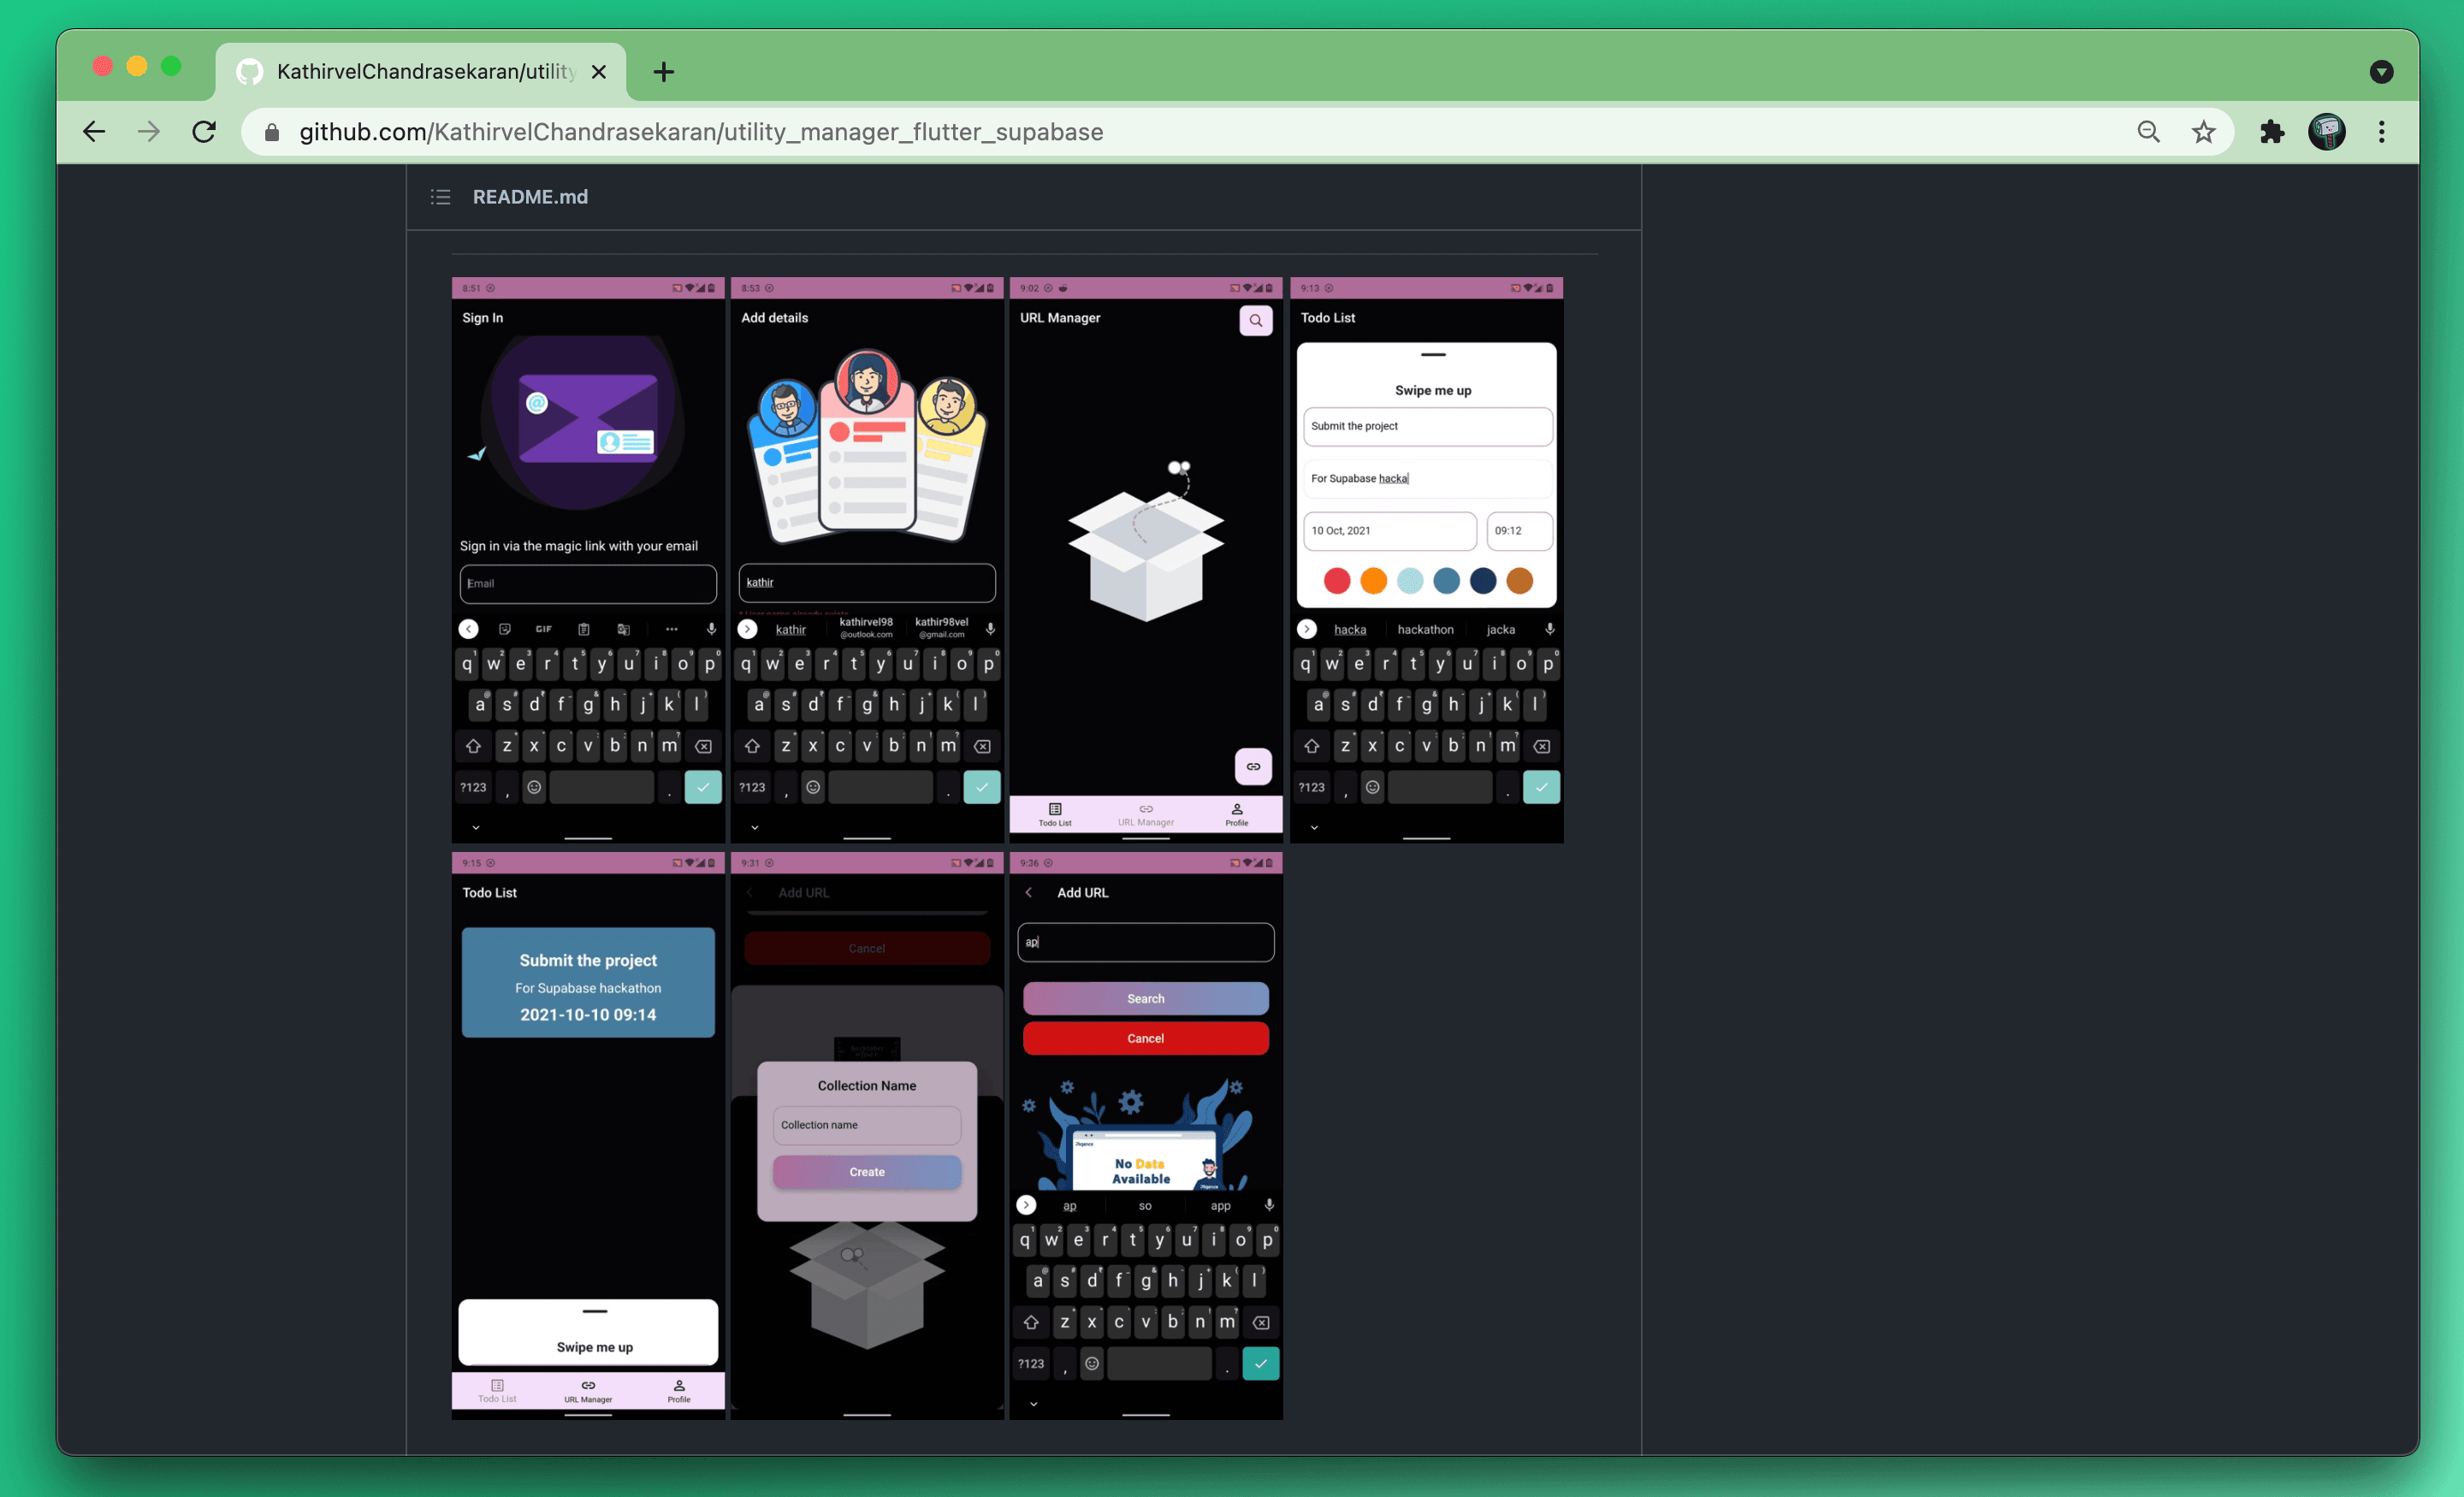Viewport: 2464px width, 1497px height.
Task: Close the KathirvelChandrasekaran GitHub tab
Action: (599, 72)
